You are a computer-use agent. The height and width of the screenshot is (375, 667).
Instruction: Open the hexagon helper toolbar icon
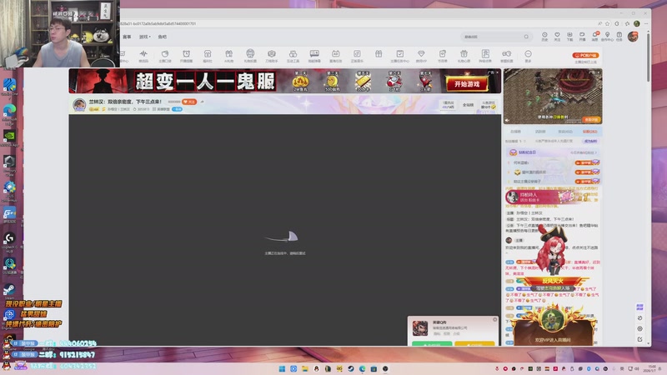pyautogui.click(x=272, y=54)
